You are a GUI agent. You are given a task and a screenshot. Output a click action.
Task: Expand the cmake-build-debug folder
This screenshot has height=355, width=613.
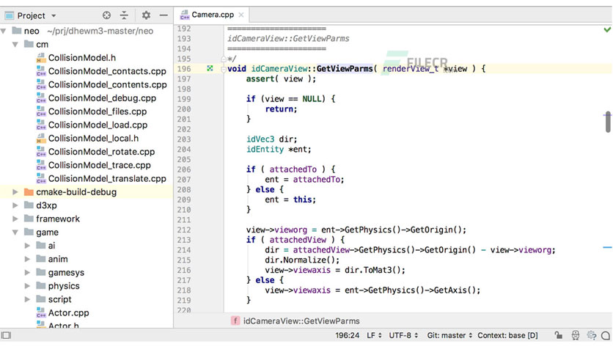point(15,192)
